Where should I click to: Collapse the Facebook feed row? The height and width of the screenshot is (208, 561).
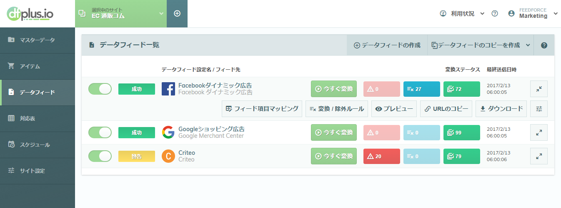click(539, 89)
